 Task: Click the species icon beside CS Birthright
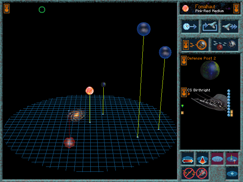pos(184,93)
